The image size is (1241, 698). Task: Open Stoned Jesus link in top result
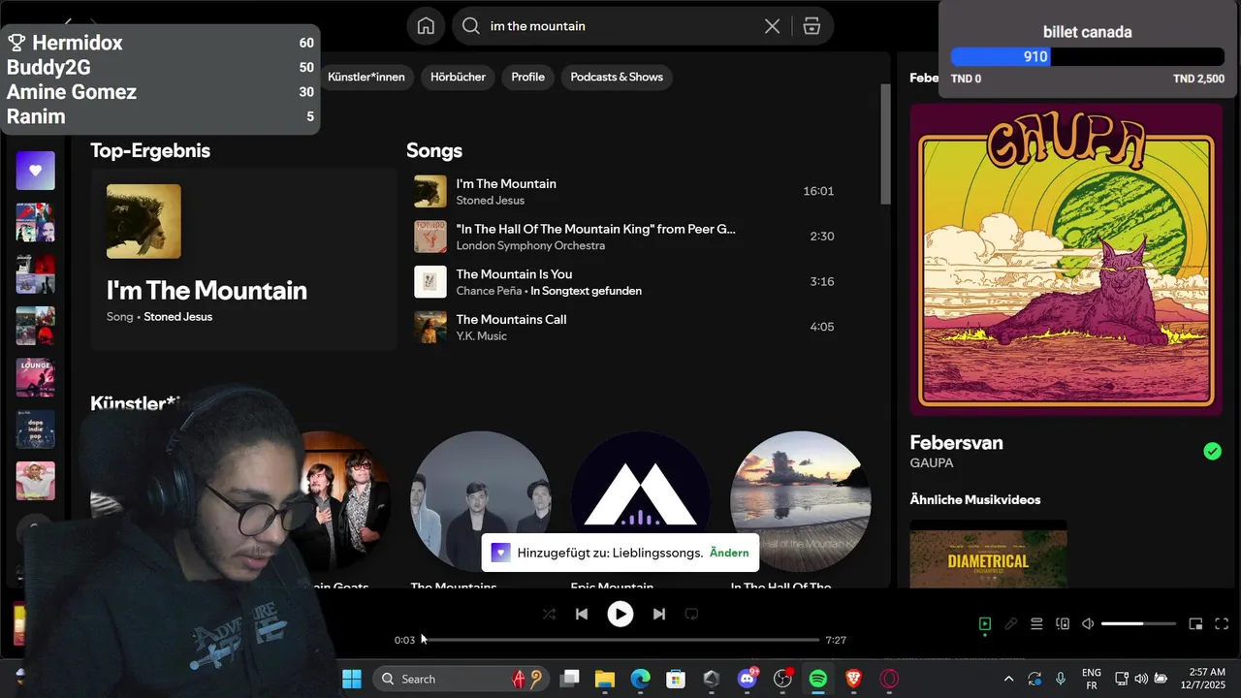(x=177, y=317)
